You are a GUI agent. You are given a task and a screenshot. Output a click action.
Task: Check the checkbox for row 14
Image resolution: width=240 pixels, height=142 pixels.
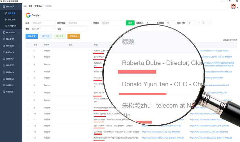[x=28, y=138]
